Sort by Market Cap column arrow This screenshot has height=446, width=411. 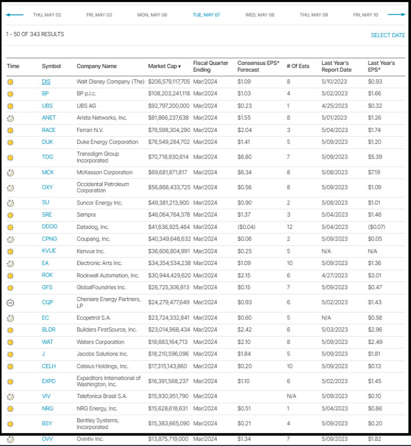click(x=179, y=67)
